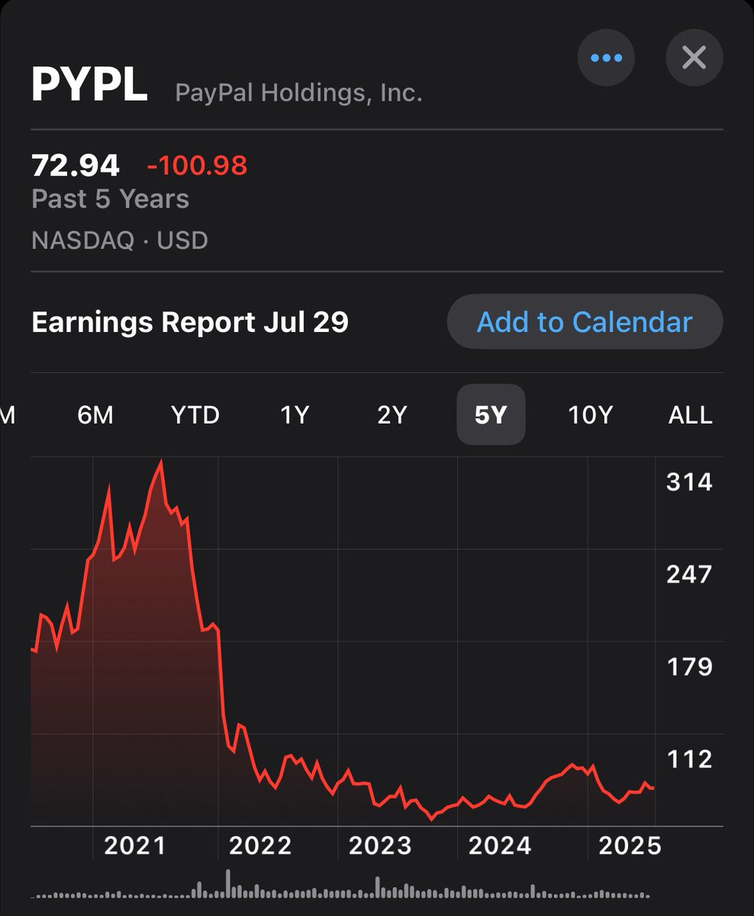754x916 pixels.
Task: Tap the PYPL ticker symbol heading
Action: pos(89,85)
